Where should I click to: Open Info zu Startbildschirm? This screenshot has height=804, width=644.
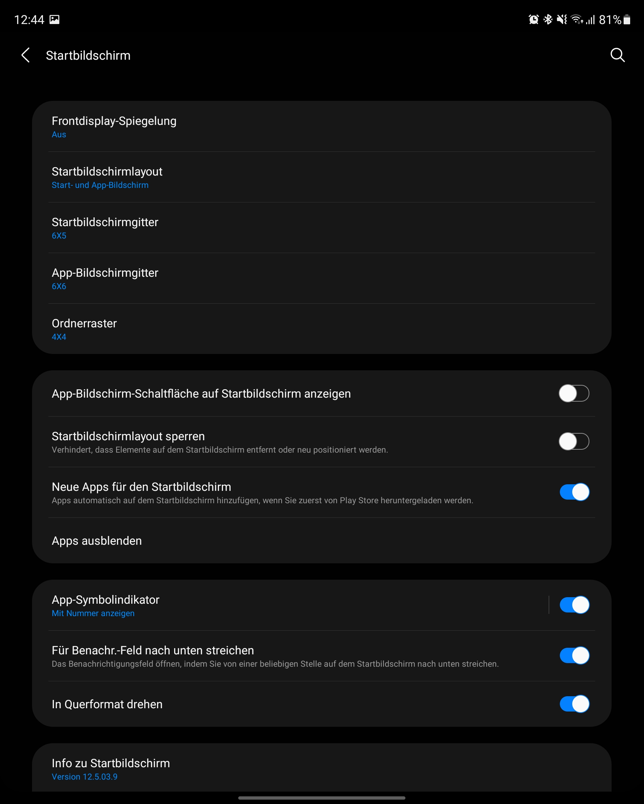pos(110,769)
